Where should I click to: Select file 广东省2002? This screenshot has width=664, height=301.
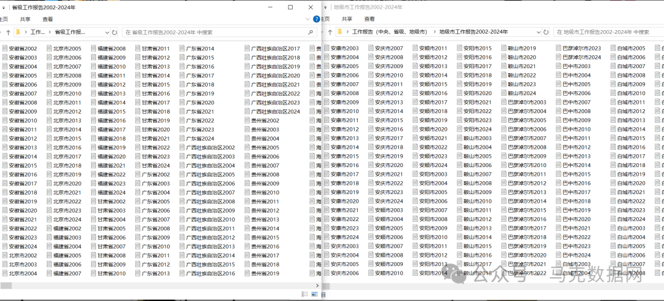point(152,175)
